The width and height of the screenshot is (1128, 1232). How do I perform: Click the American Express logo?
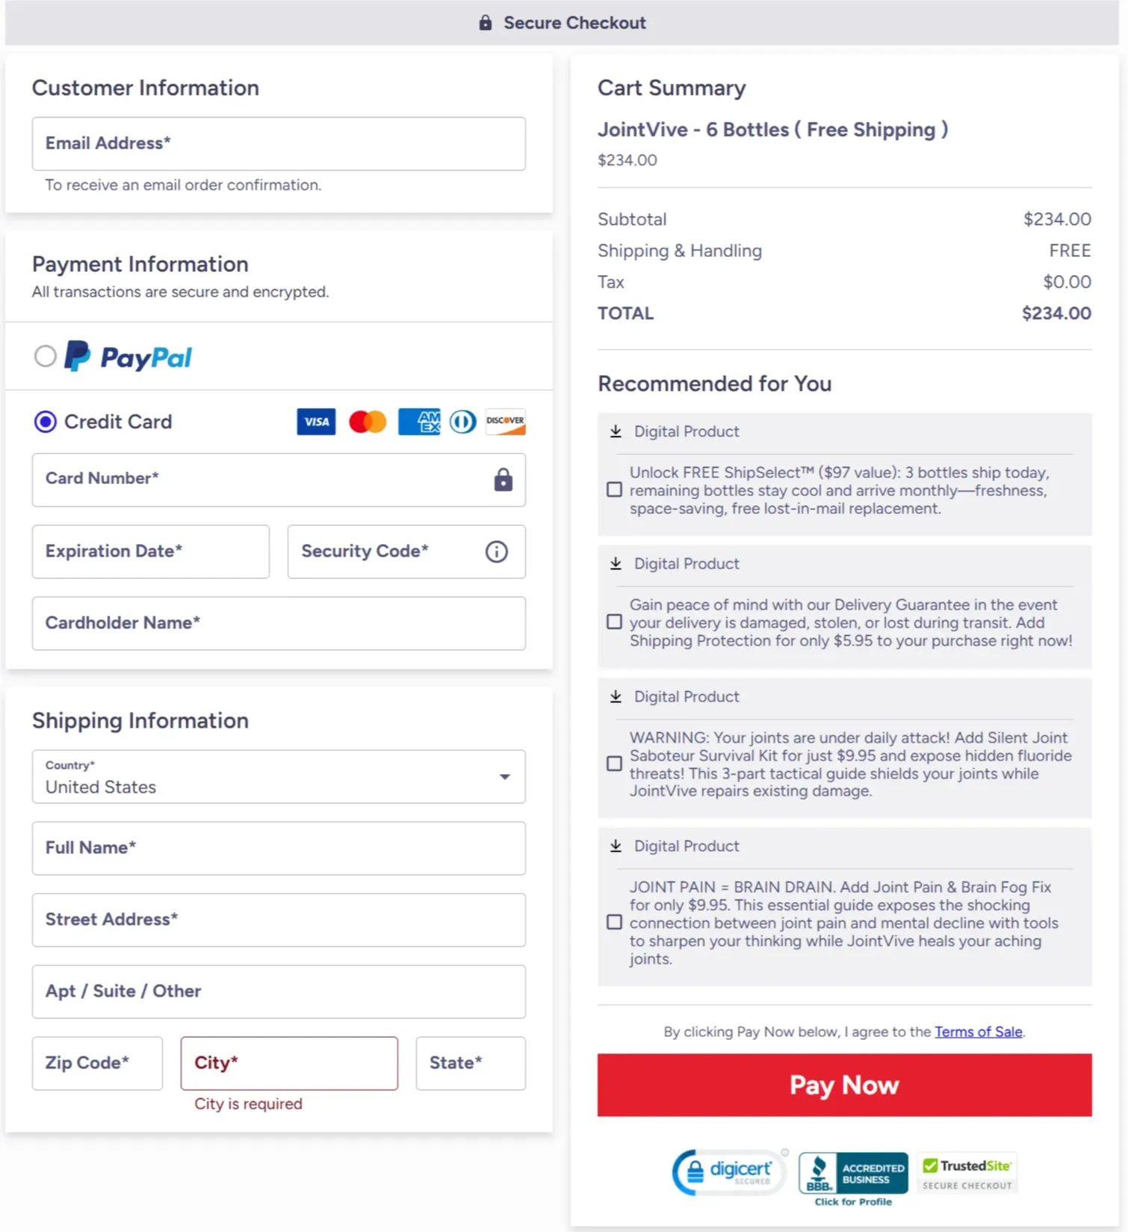419,421
